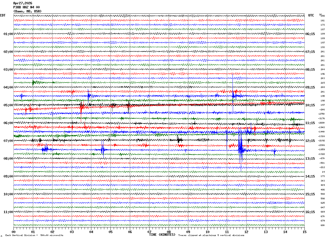Click the 16:15 UTC time label
Viewport: 326px width, 239px height.
[310, 212]
